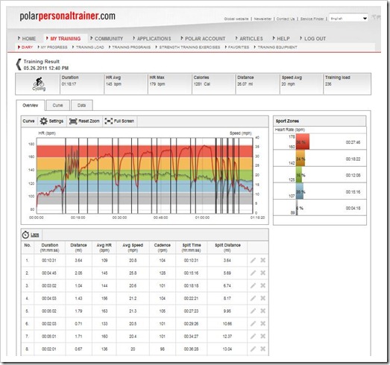Viewport: 390px width, 365px height.
Task: Click the heart rate speed curve chart
Action: click(x=145, y=176)
